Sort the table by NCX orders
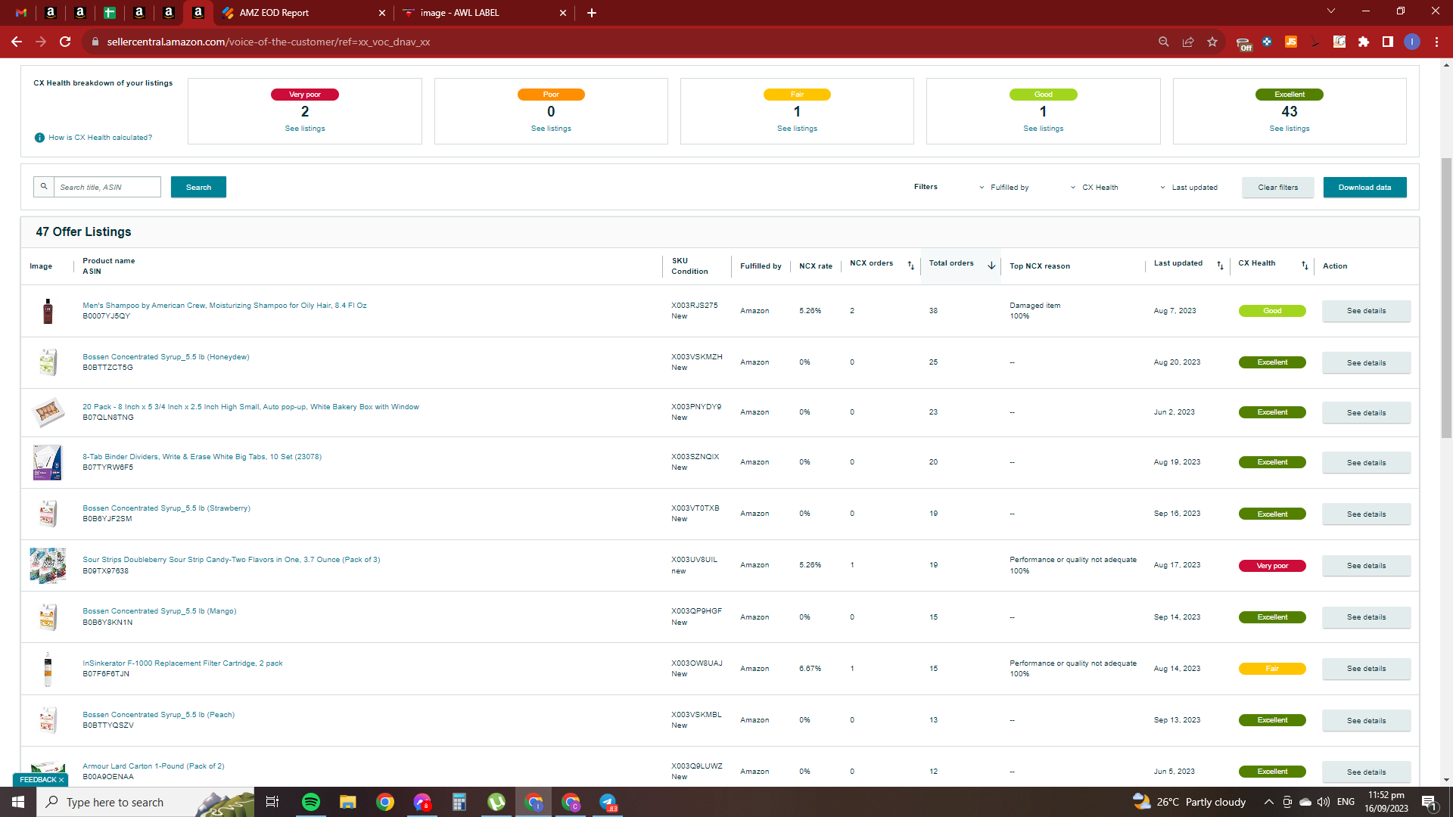Viewport: 1453px width, 817px height. pyautogui.click(x=911, y=266)
